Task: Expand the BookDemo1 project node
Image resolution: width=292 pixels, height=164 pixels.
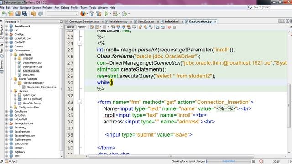Action: tap(7, 26)
